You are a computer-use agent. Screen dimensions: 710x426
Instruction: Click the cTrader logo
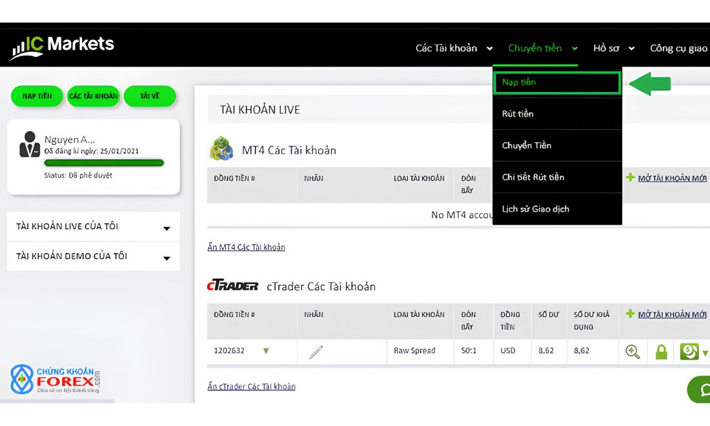click(232, 285)
